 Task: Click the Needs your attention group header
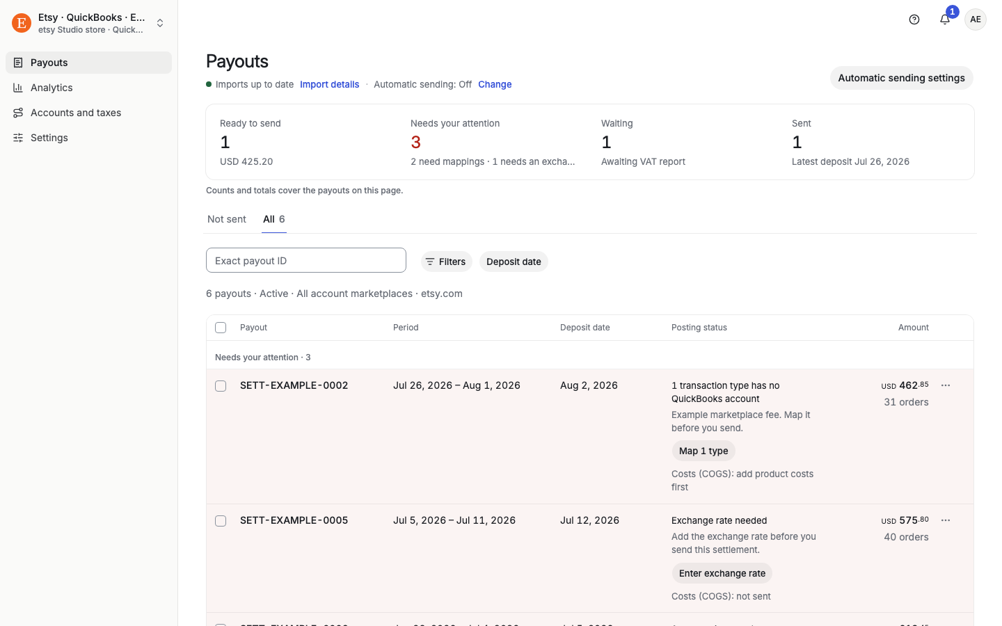[263, 358]
